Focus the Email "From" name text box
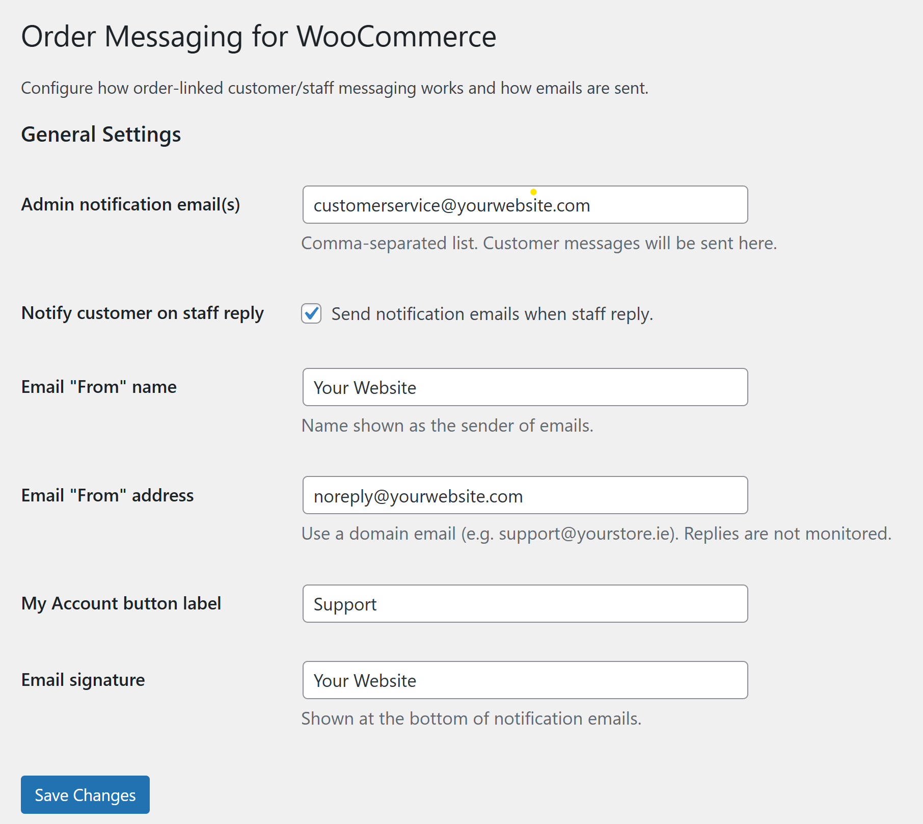 pos(525,387)
